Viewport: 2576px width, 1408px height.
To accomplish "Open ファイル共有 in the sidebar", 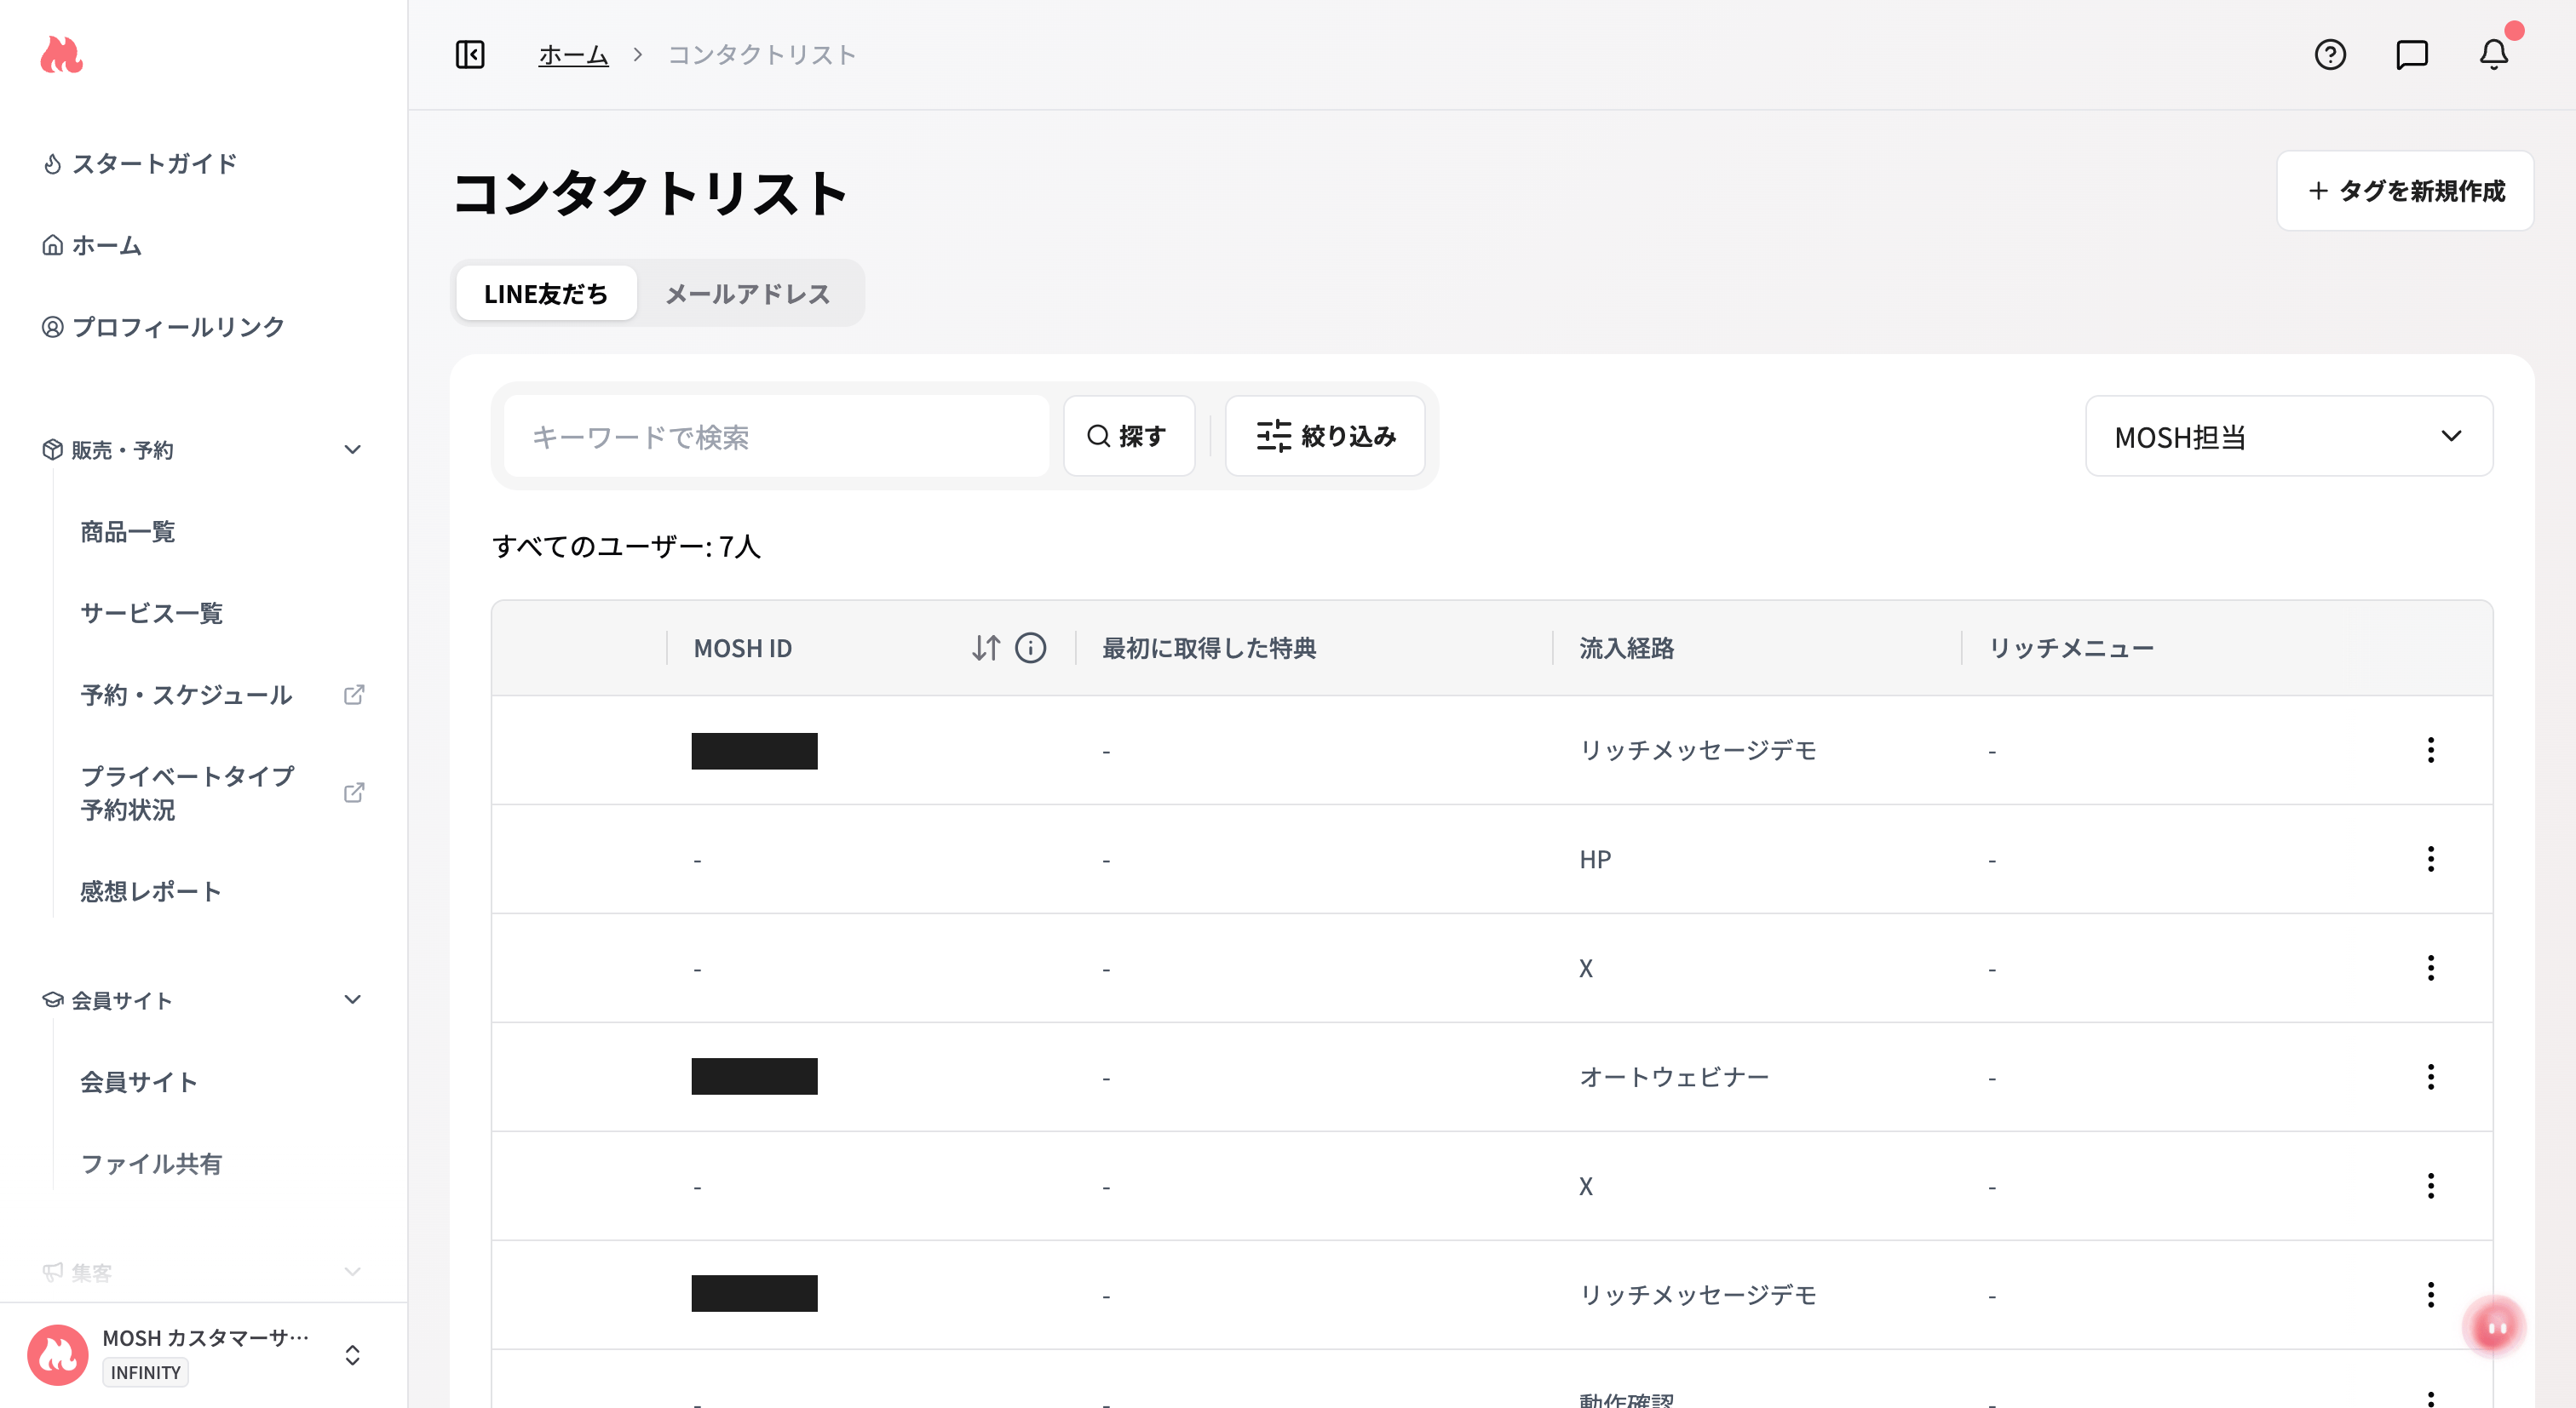I will tap(151, 1165).
